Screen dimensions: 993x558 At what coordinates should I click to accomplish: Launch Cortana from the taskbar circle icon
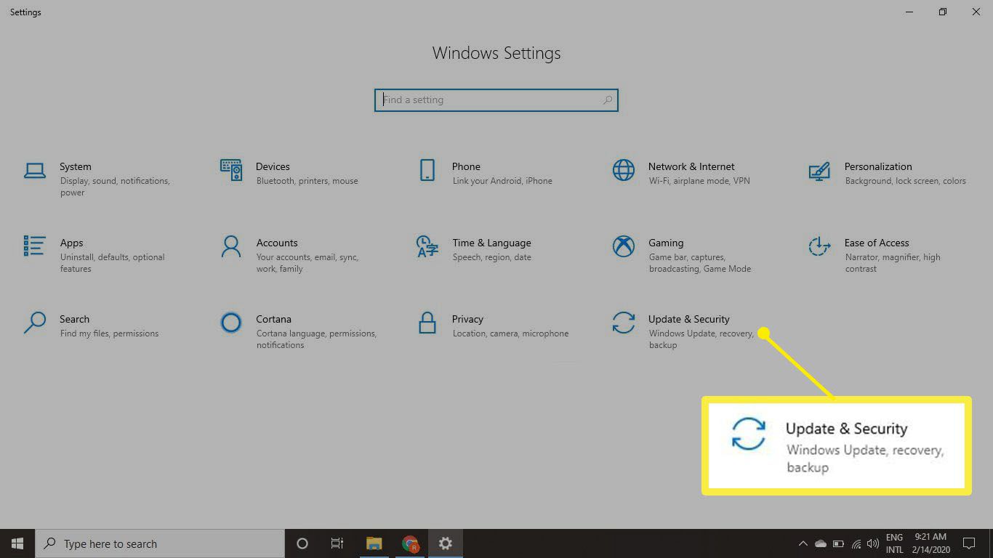tap(302, 543)
